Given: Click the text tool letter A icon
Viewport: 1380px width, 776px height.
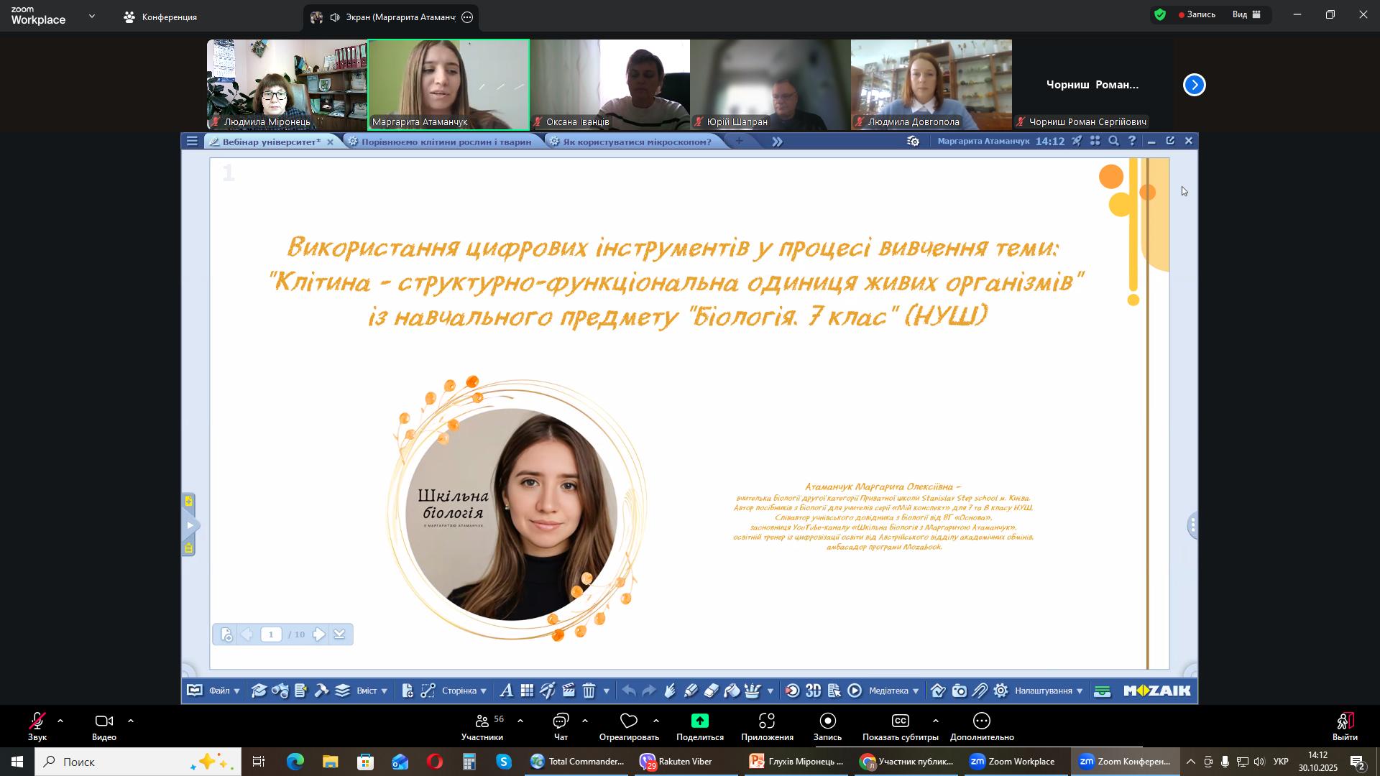Looking at the screenshot, I should (x=506, y=691).
